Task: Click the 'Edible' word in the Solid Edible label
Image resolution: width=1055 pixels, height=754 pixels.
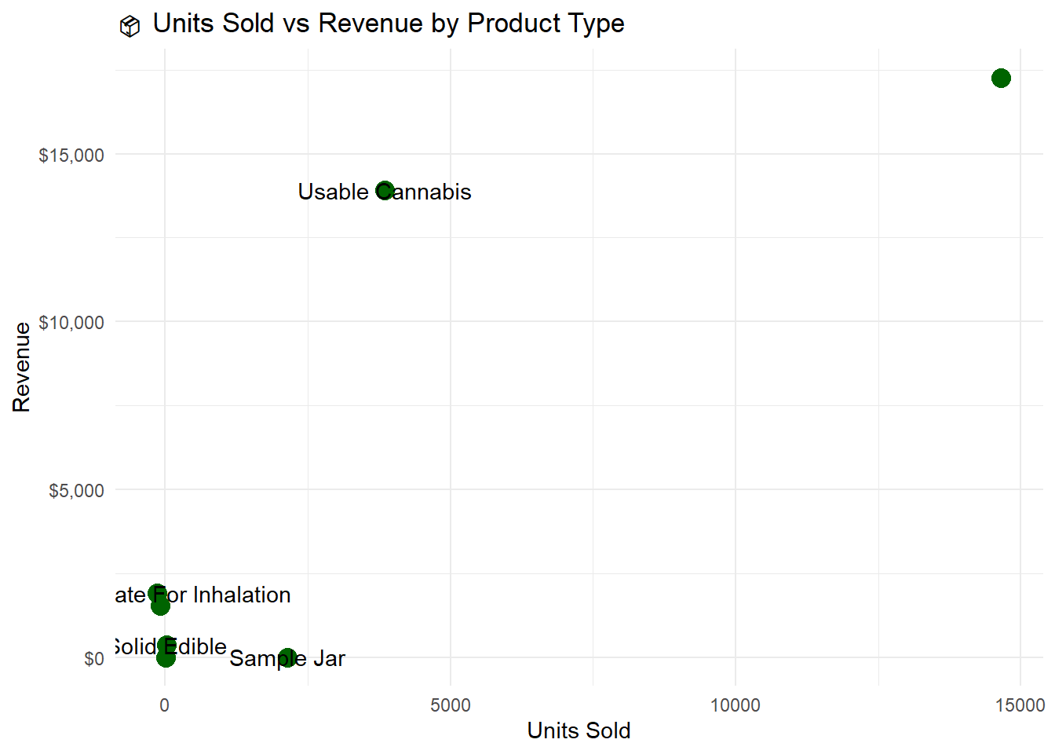Action: pos(196,647)
